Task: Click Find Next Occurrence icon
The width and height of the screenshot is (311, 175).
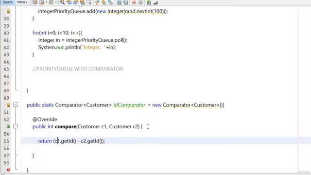Action: (76, 2)
